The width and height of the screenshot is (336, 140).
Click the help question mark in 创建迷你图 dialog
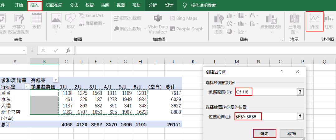(282, 72)
